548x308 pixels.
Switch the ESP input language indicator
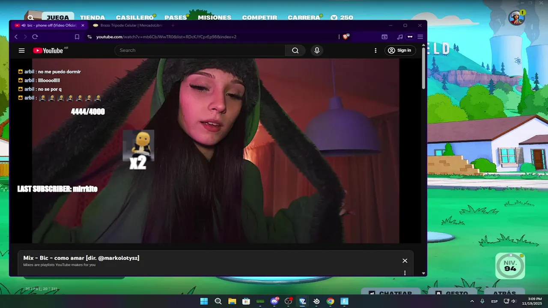pos(494,301)
